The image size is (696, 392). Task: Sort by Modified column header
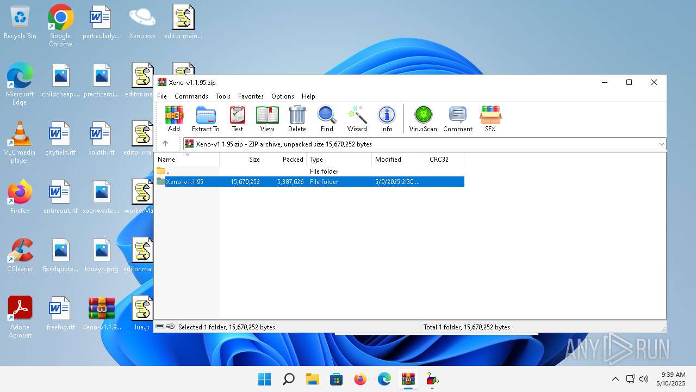tap(399, 160)
